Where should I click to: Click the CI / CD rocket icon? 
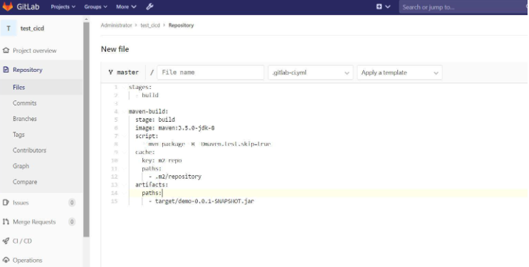coord(6,241)
